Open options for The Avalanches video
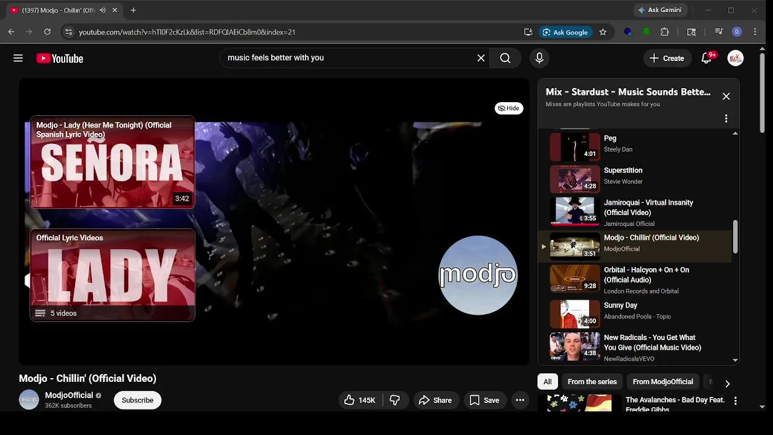773x435 pixels. pyautogui.click(x=735, y=401)
